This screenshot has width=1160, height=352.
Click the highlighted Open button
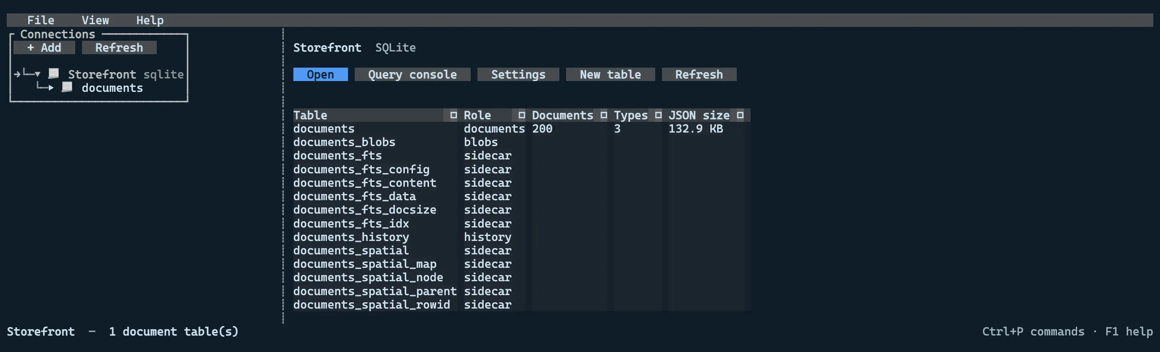click(321, 75)
